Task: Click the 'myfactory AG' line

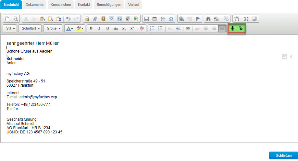Action: 18,74
